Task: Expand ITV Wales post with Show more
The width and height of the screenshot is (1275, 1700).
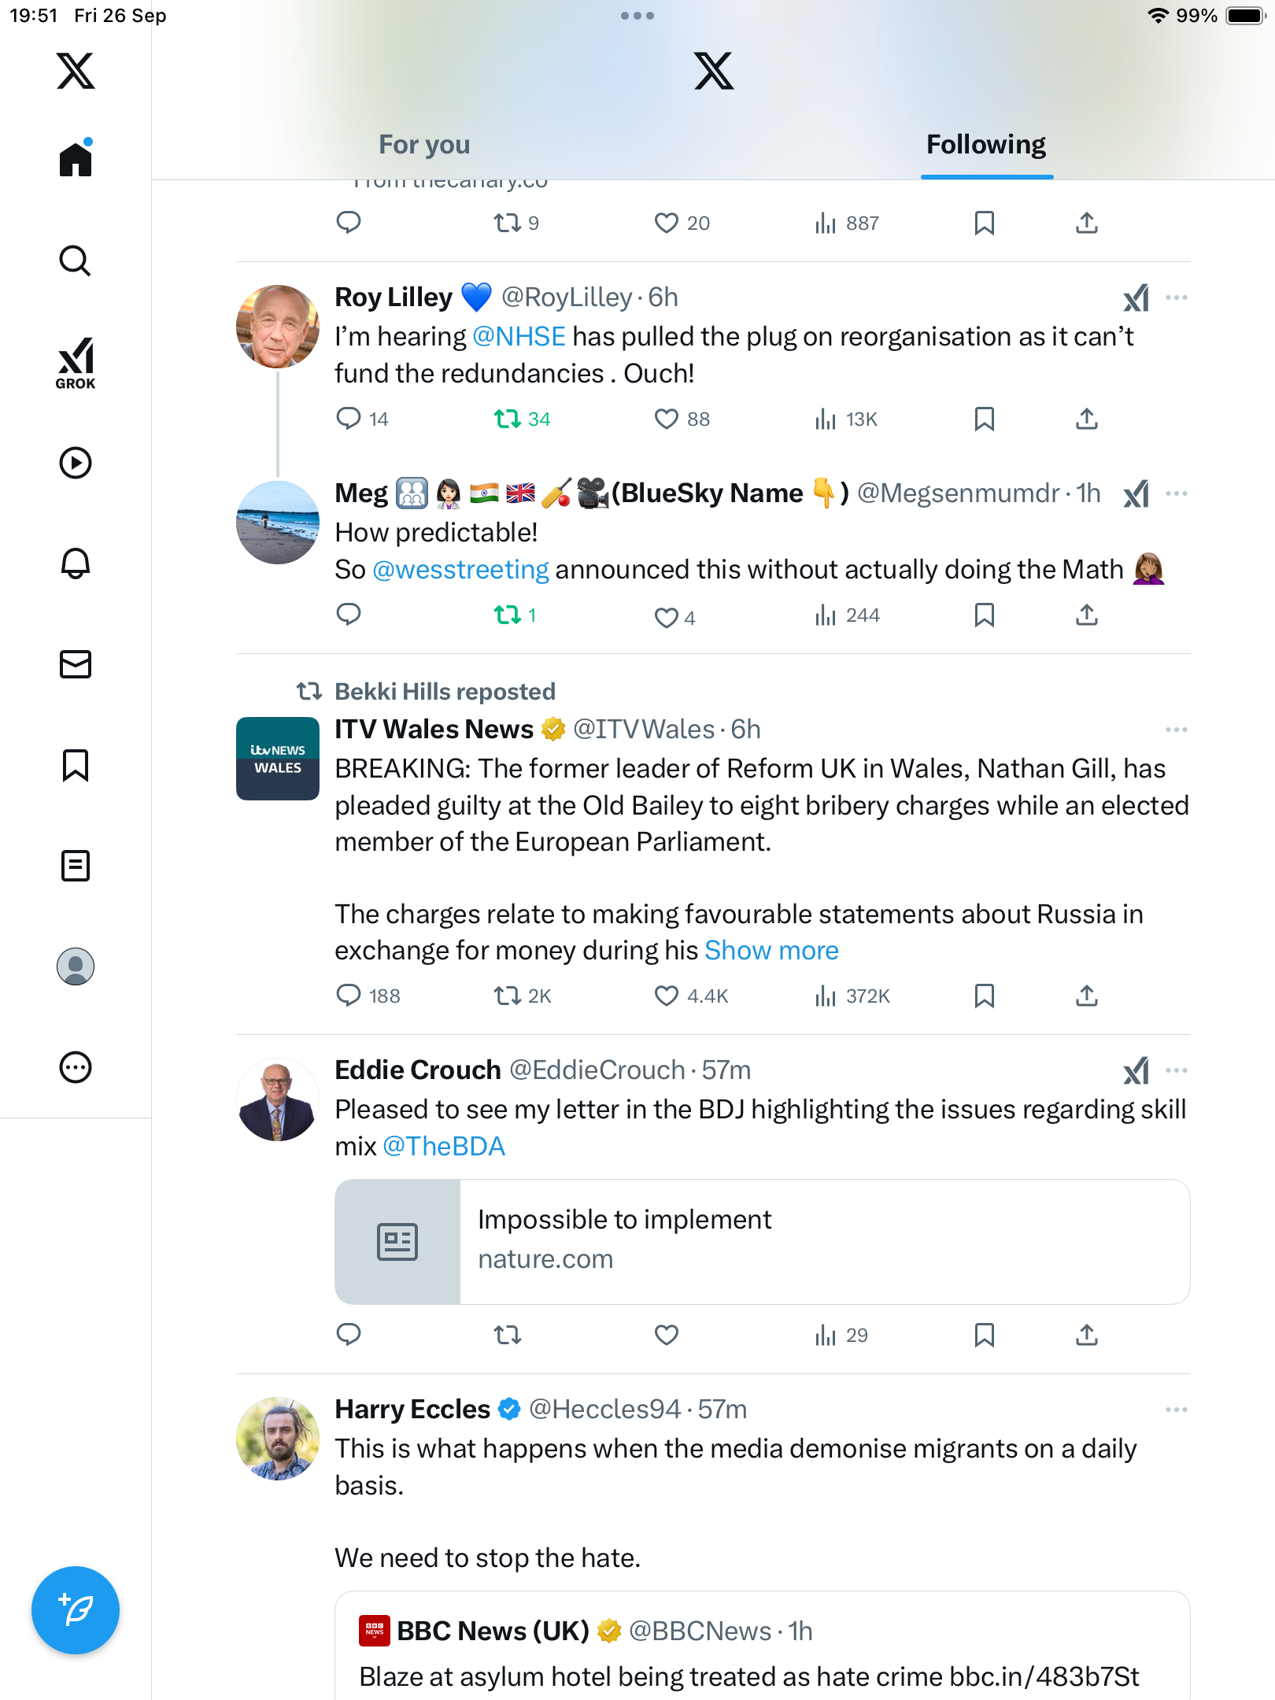Action: click(771, 951)
